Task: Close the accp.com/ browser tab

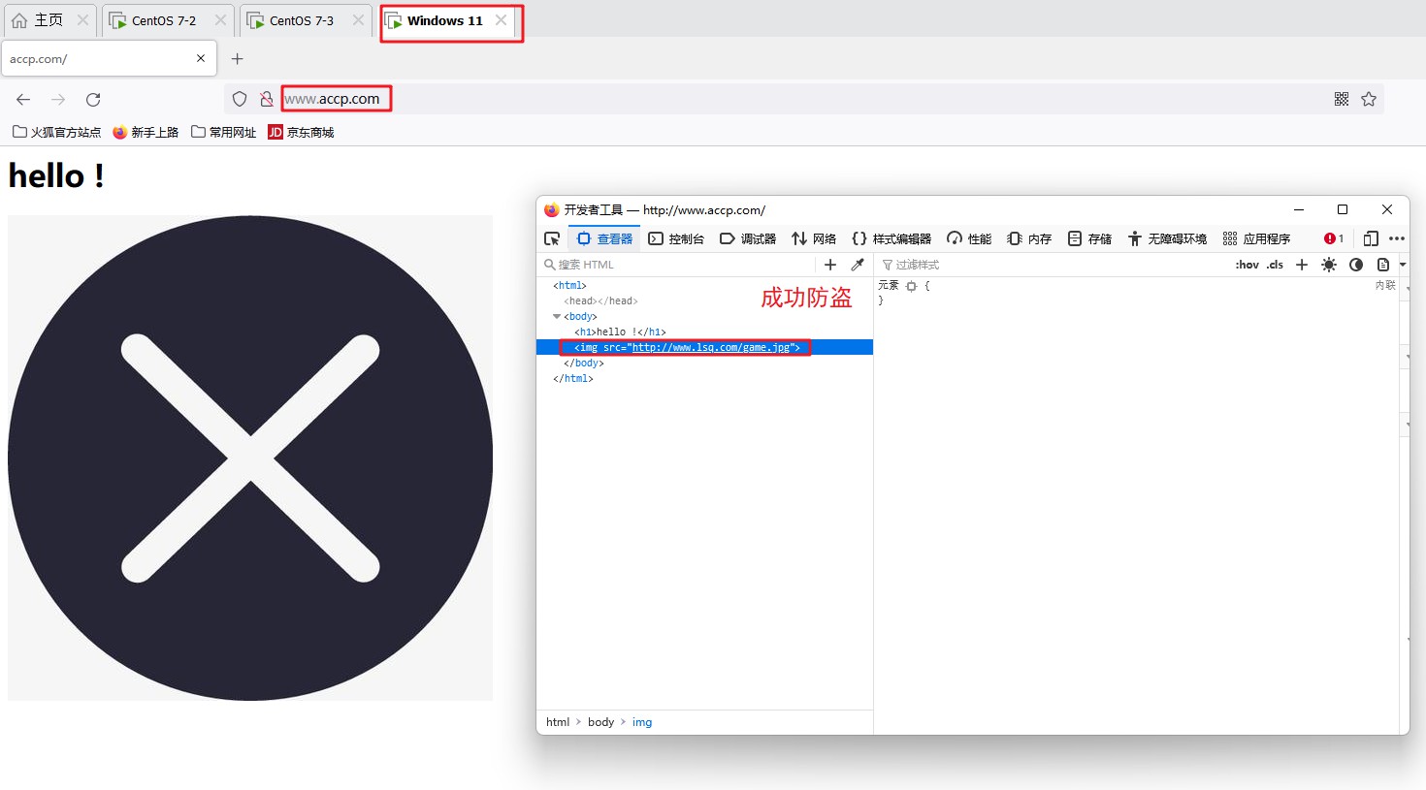Action: [201, 58]
